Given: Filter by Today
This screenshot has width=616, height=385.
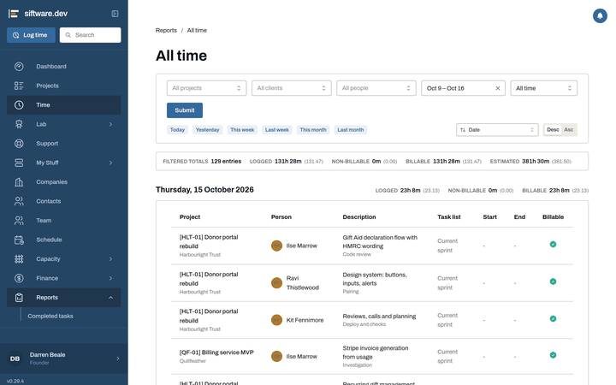Looking at the screenshot, I should click(x=177, y=130).
